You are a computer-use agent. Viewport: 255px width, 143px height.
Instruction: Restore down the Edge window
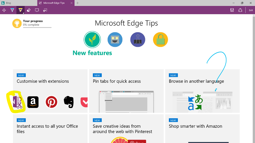pyautogui.click(x=242, y=3)
